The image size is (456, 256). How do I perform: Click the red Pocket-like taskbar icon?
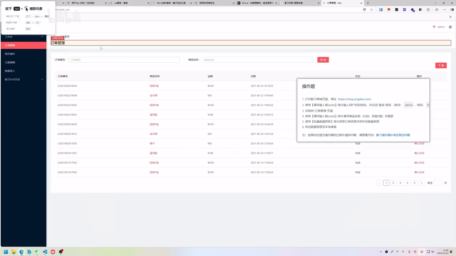pyautogui.click(x=53, y=252)
